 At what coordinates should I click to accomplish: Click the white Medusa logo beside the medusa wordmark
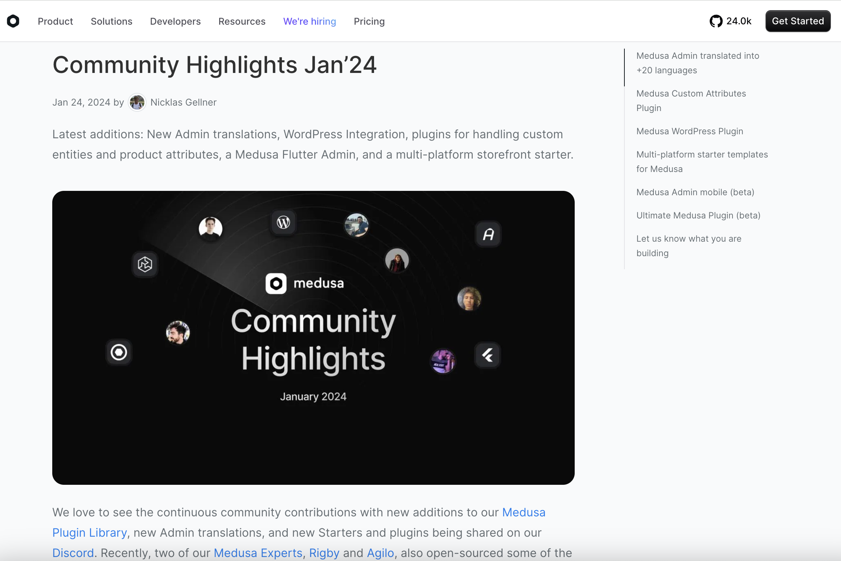coord(276,283)
